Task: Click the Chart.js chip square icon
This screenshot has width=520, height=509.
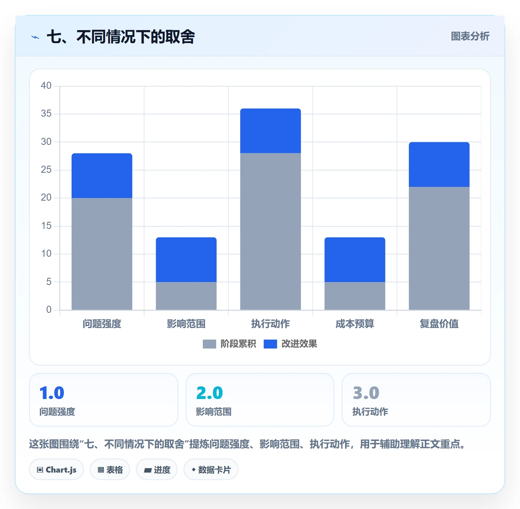Action: click(40, 470)
